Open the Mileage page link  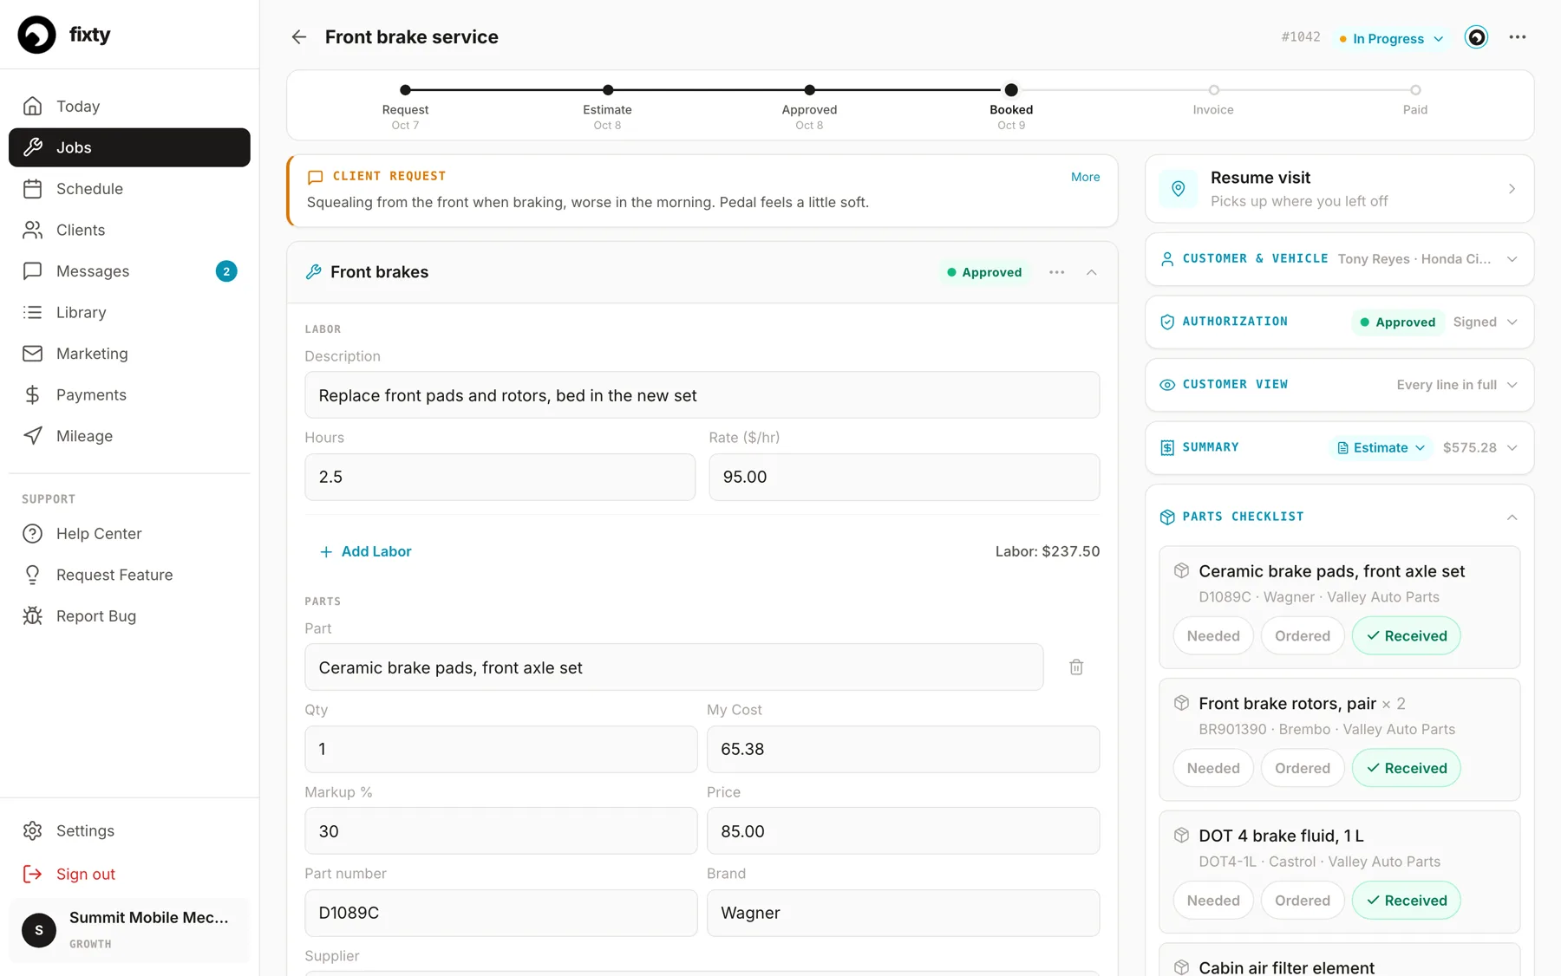pos(129,436)
